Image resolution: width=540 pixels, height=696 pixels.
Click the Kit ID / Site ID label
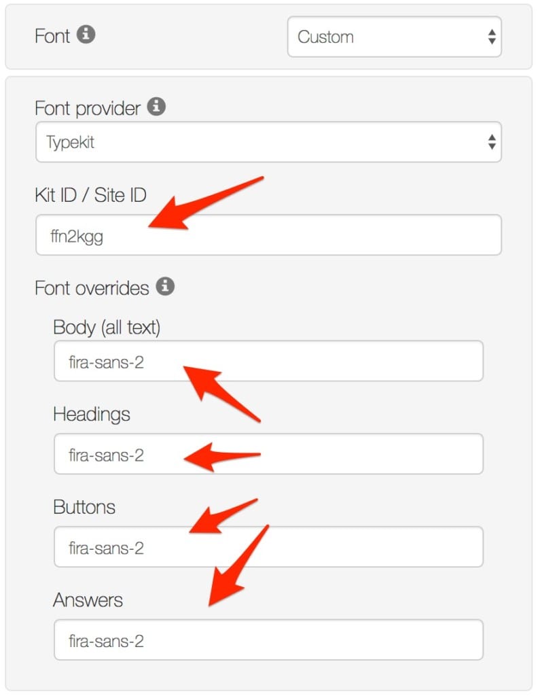tap(90, 195)
